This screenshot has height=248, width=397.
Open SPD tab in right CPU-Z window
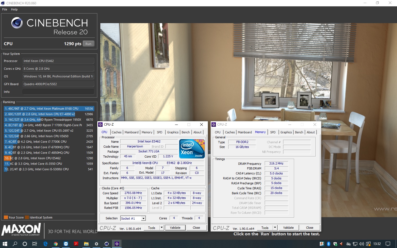coord(273,132)
